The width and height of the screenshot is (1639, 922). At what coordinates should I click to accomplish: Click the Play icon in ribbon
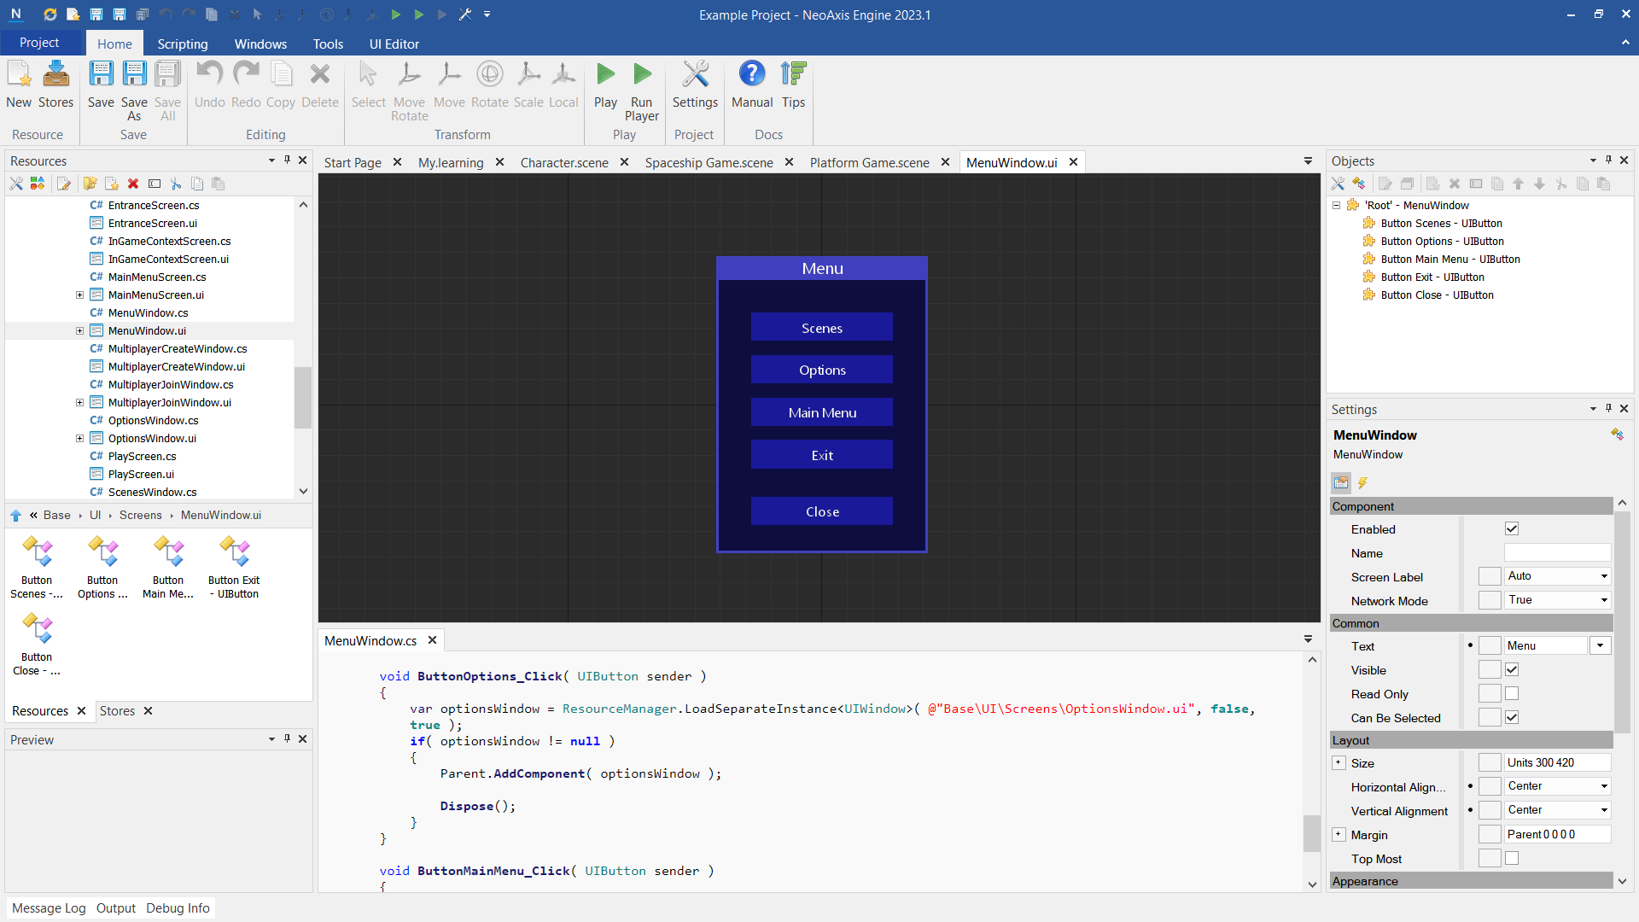(x=605, y=76)
